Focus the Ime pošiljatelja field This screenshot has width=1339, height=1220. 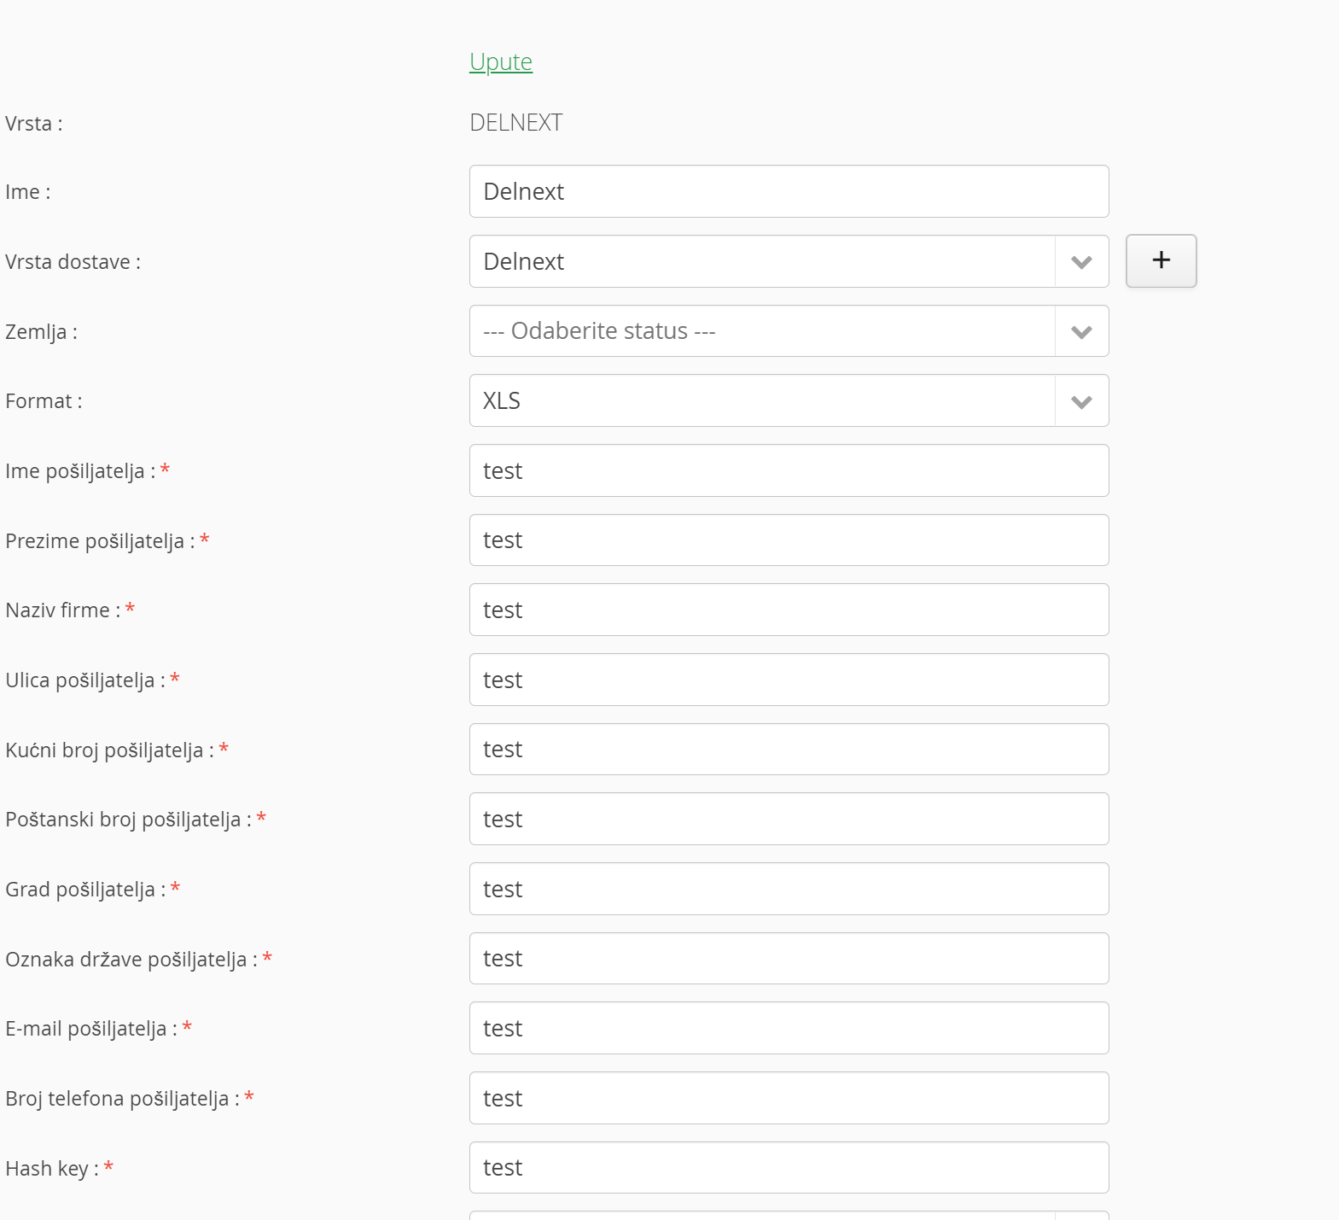point(789,470)
